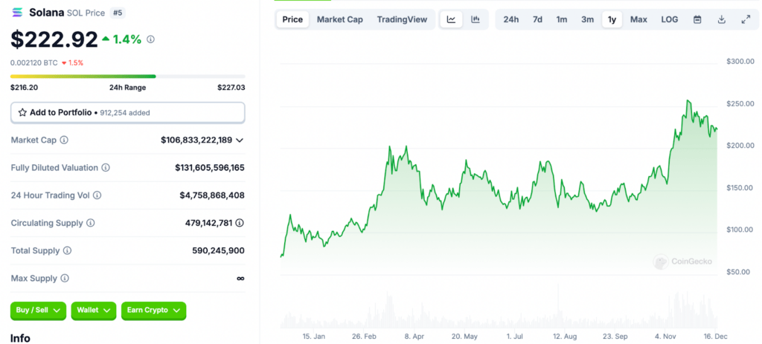Screen dimensions: 762x344
Task: Click the 24h price range bar
Action: coord(127,76)
